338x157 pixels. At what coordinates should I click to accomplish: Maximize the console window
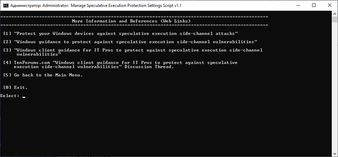point(314,5)
